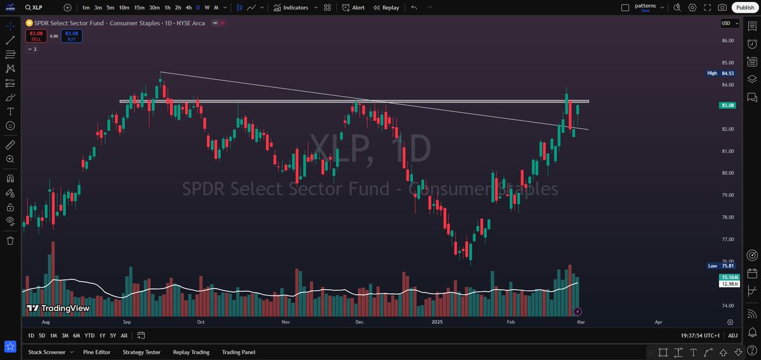Open the Fibonacci and Gann tools group
This screenshot has height=360, width=761.
click(x=10, y=54)
